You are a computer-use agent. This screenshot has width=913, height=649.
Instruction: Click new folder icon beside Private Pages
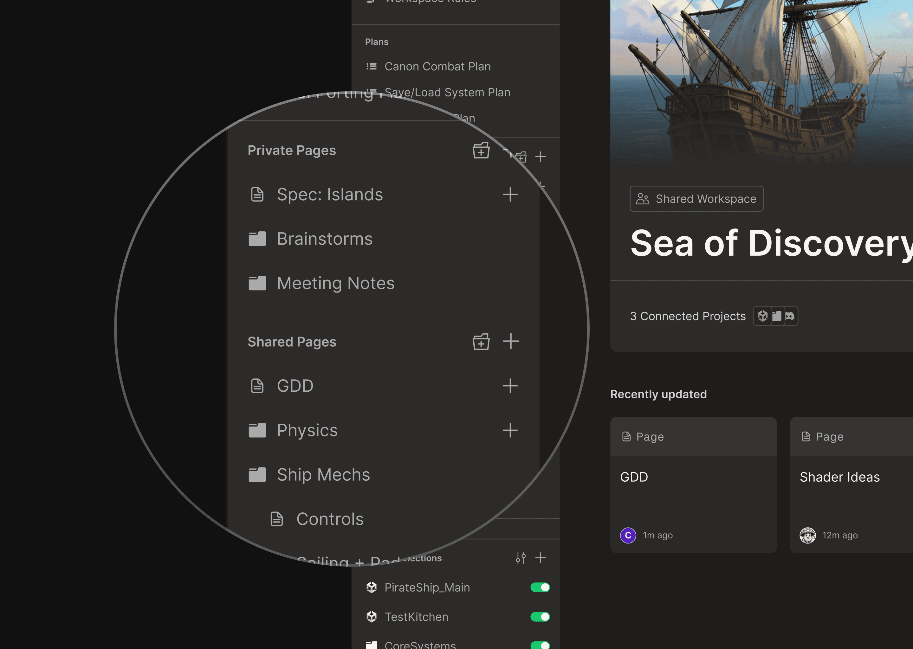481,151
